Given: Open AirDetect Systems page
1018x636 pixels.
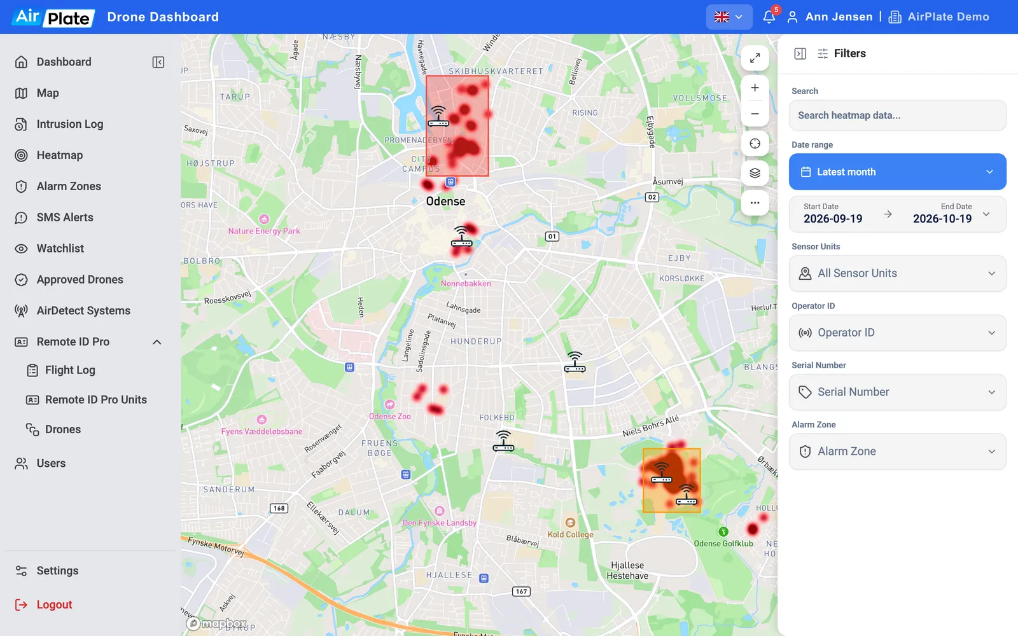Looking at the screenshot, I should click(x=83, y=311).
